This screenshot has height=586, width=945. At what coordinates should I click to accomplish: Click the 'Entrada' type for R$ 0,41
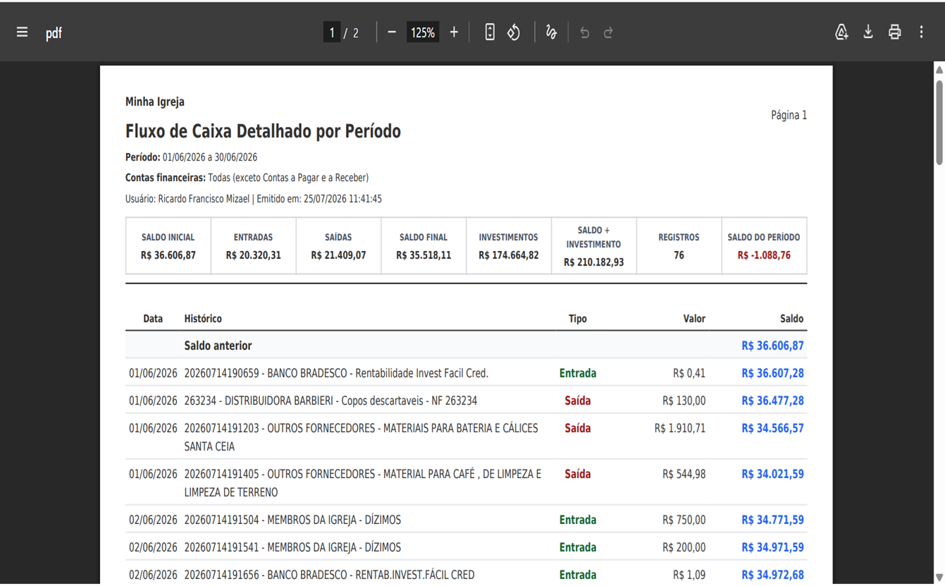click(x=578, y=373)
